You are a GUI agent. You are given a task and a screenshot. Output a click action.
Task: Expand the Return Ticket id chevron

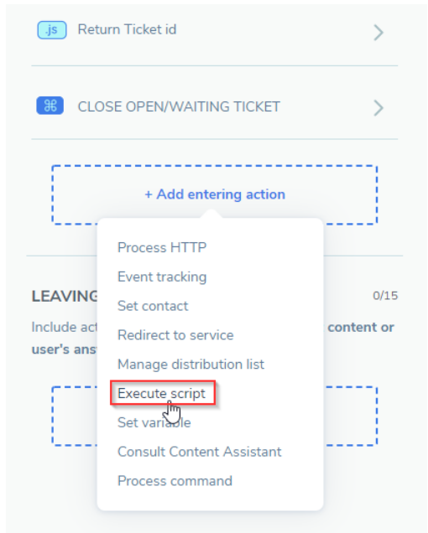(x=378, y=33)
